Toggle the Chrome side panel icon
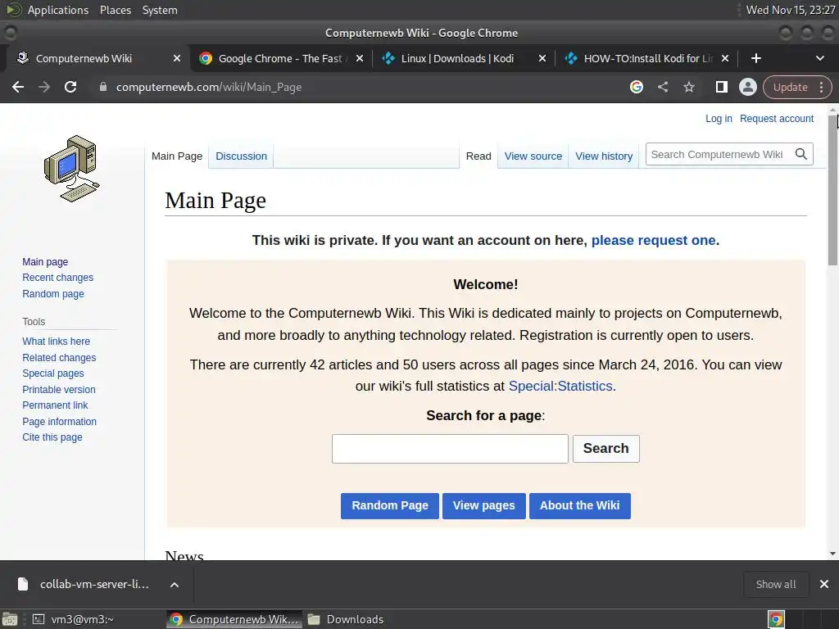839x629 pixels. 721,87
